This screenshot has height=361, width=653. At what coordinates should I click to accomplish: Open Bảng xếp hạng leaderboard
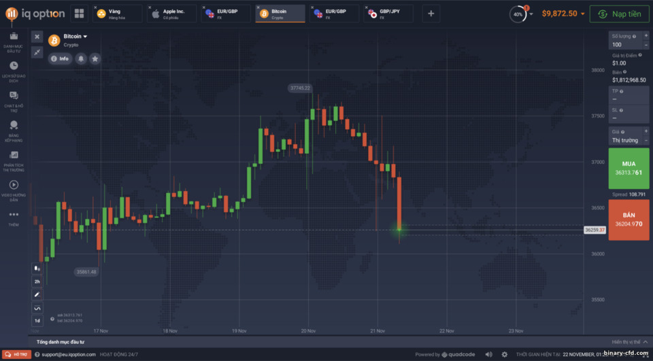(14, 131)
